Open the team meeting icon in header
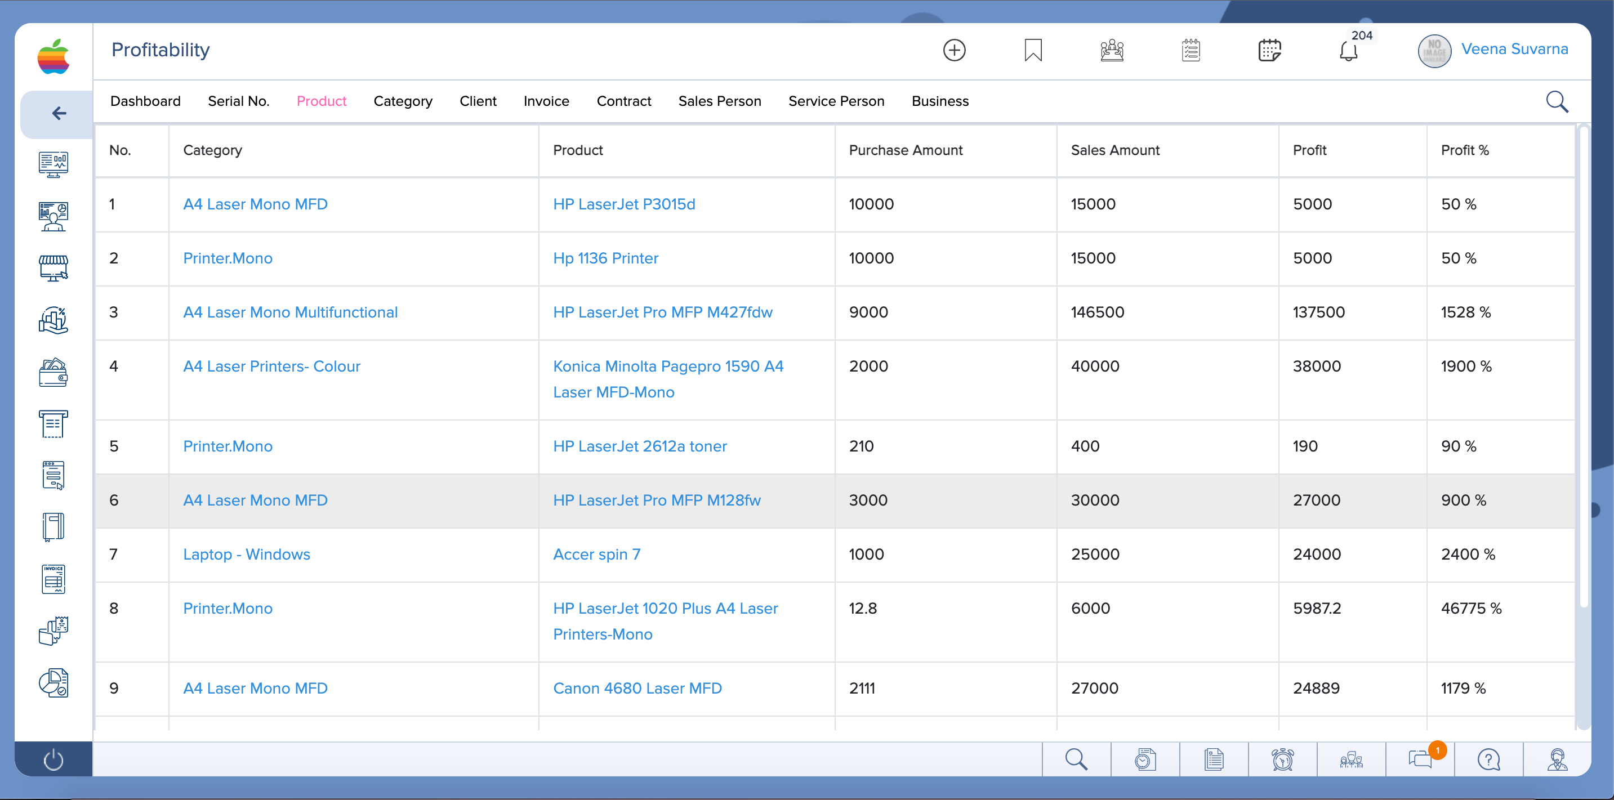This screenshot has height=800, width=1614. coord(1112,50)
